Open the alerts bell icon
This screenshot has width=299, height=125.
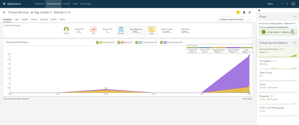(244, 12)
